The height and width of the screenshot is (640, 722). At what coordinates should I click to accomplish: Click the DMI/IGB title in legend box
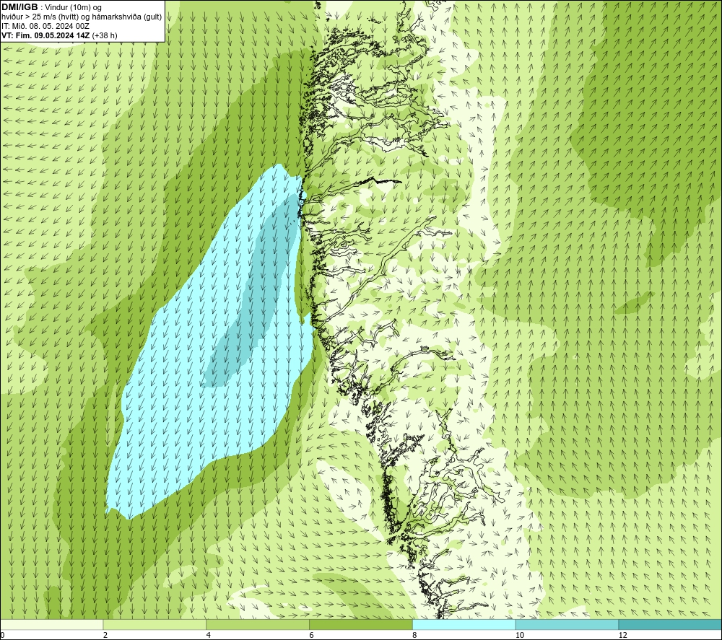click(x=19, y=7)
